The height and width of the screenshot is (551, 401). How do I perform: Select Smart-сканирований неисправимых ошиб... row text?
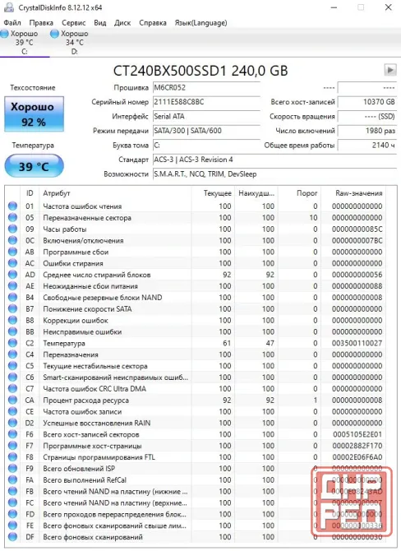pyautogui.click(x=116, y=377)
